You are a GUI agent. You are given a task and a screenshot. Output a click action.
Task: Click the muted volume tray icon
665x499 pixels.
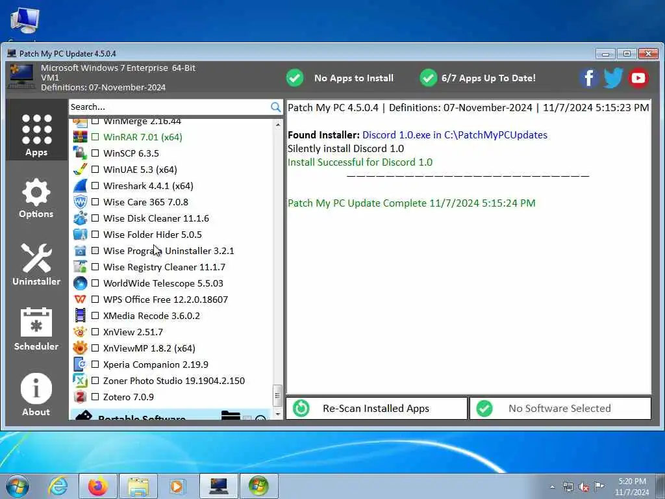pos(584,487)
